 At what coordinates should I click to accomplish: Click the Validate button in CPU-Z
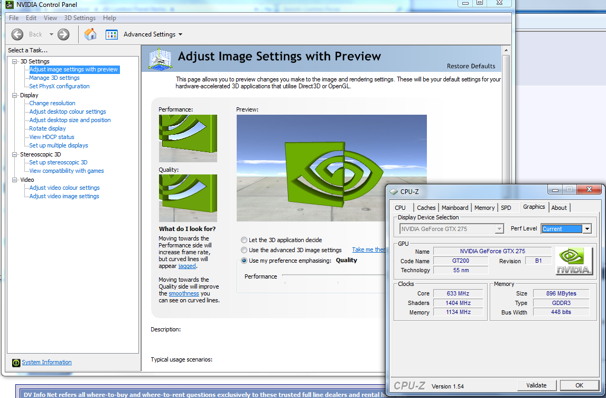[536, 385]
